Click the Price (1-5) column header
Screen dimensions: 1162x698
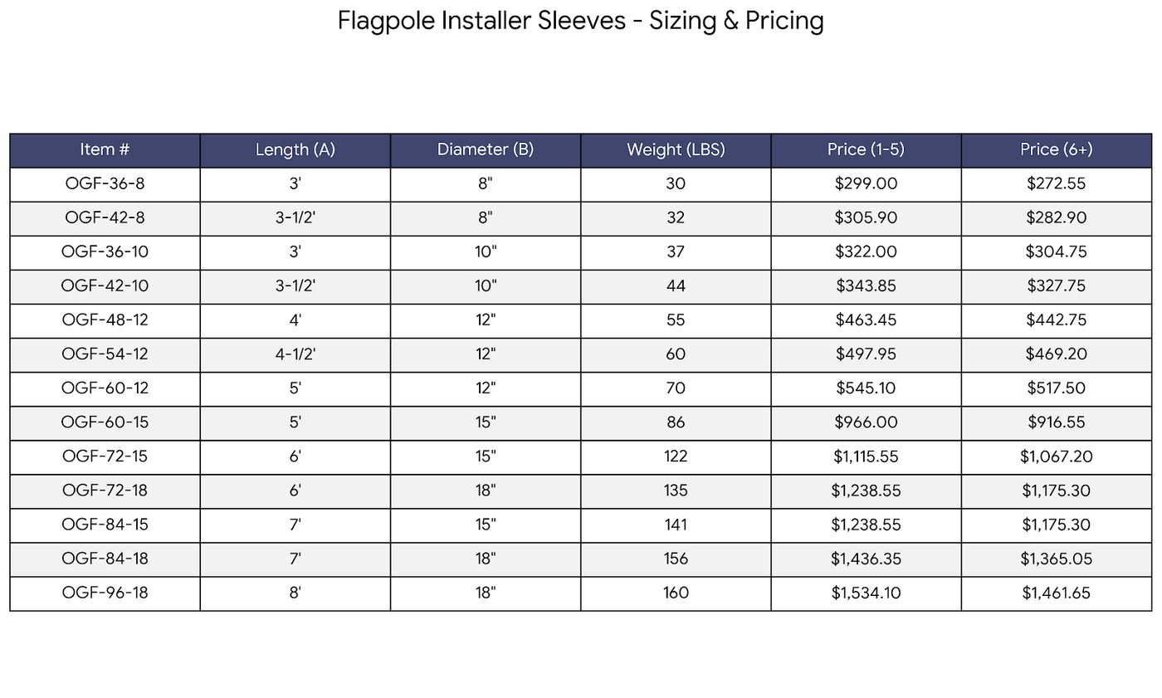[x=866, y=150]
